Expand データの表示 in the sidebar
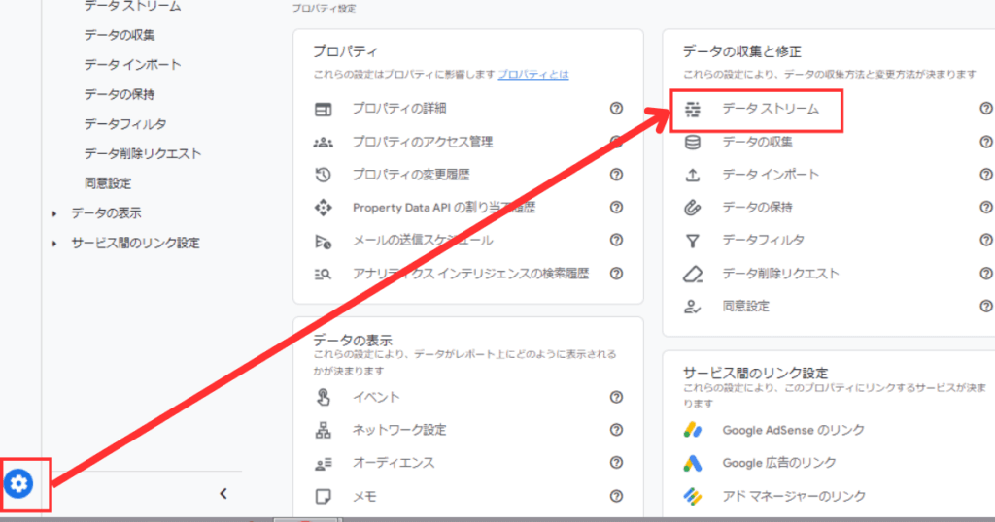This screenshot has width=995, height=522. point(54,213)
